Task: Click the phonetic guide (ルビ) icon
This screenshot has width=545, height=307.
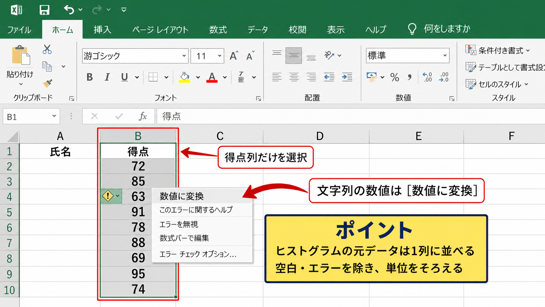Action: (241, 77)
